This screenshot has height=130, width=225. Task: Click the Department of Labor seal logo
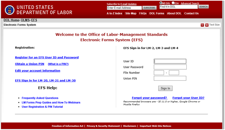(10, 10)
